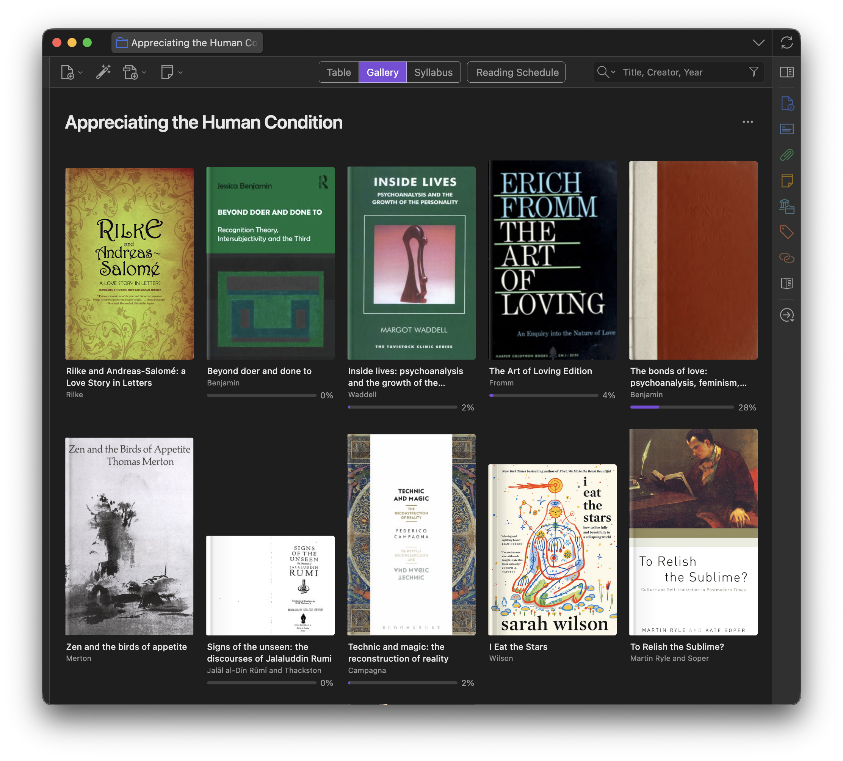This screenshot has width=843, height=761.
Task: Open the attachments paperclip icon
Action: point(787,155)
